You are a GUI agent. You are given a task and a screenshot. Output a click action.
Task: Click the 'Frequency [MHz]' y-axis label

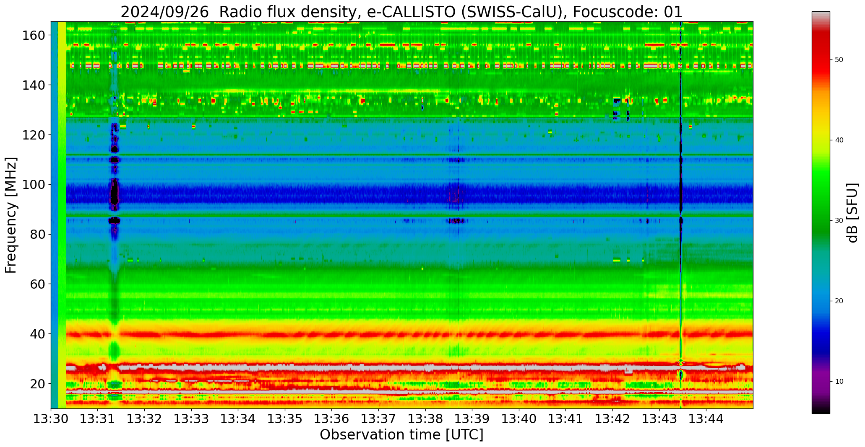[11, 215]
